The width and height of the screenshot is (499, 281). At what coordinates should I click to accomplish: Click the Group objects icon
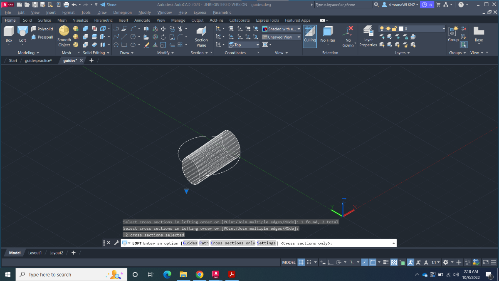pos(453,33)
